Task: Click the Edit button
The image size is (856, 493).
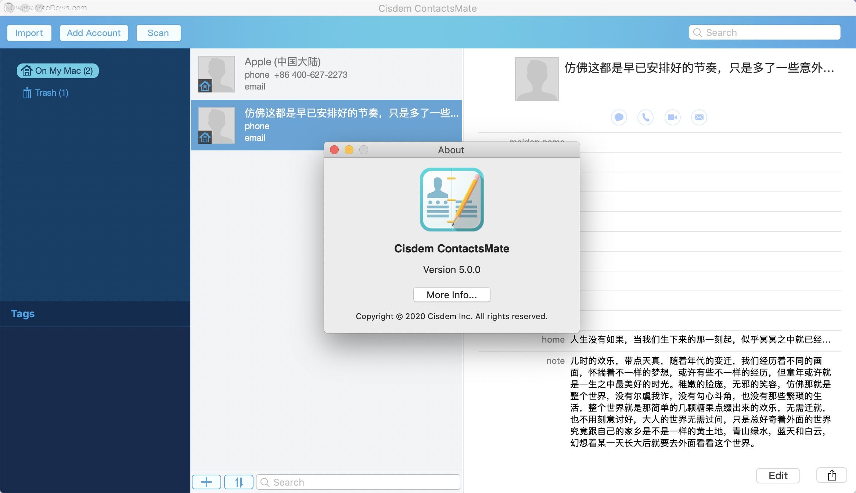Action: coord(778,475)
